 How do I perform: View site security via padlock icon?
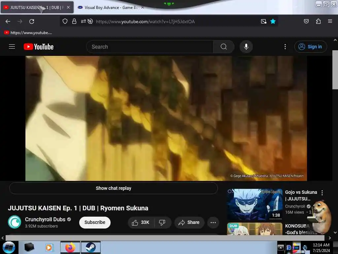point(74,21)
